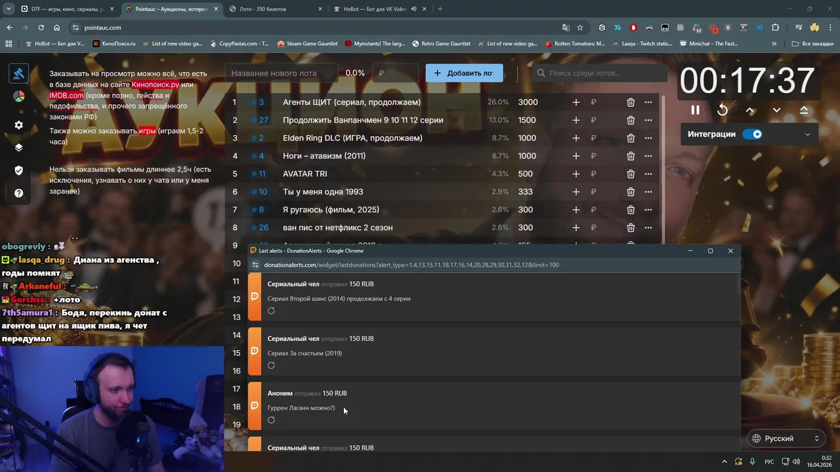840x472 pixels.
Task: Delete the Ноги – атавизм lot
Action: [631, 156]
